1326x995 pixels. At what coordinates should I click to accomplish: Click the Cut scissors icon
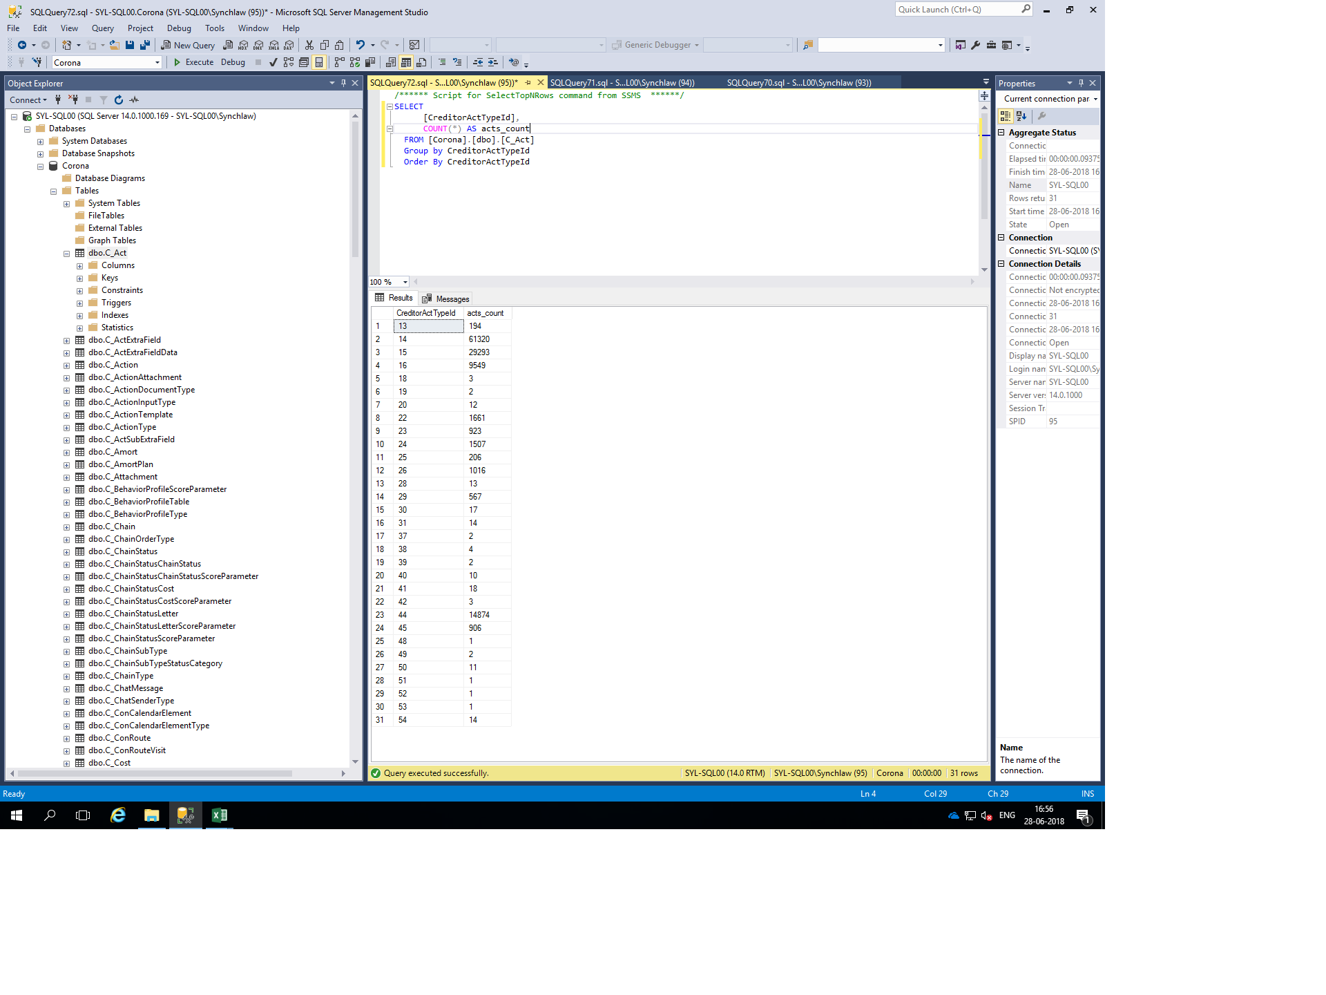pos(309,45)
